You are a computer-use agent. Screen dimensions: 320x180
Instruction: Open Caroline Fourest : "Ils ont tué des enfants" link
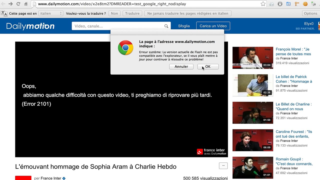point(294,134)
